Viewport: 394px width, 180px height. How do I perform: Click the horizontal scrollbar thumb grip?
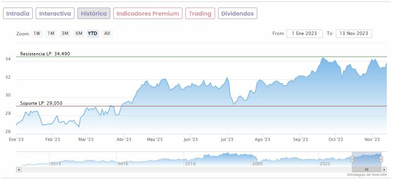367,169
